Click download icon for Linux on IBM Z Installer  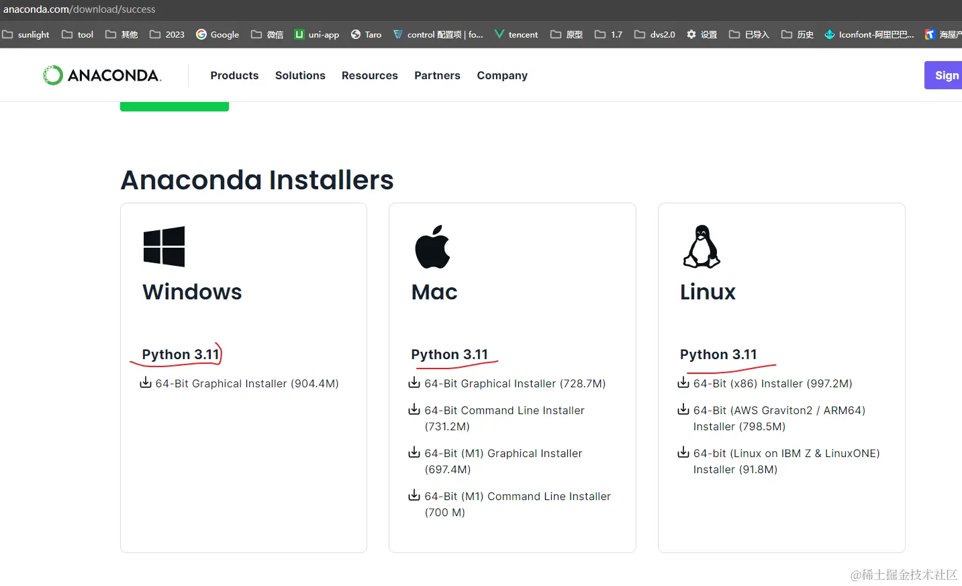[x=683, y=452]
